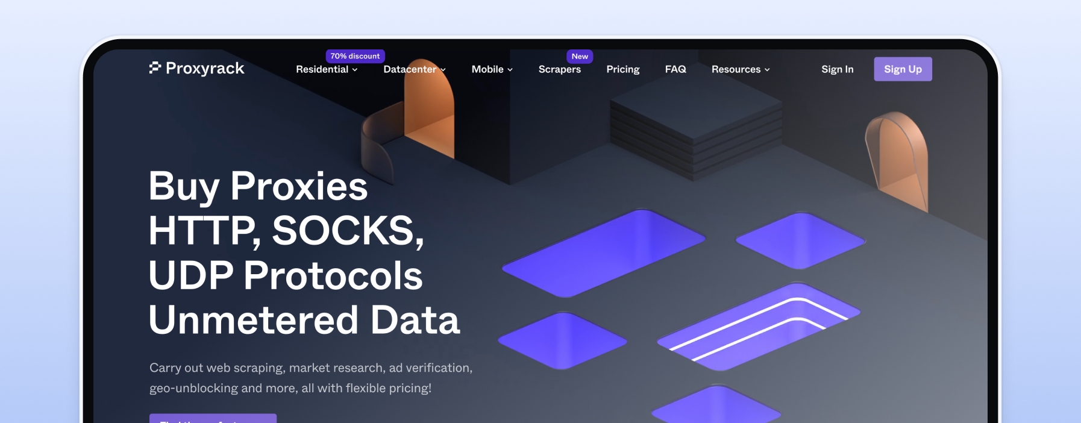
Task: Expand the Residential dropdown chevron
Action: tap(355, 70)
